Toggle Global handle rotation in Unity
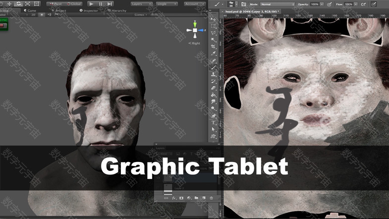This screenshot has height=219, width=389. (x=74, y=4)
